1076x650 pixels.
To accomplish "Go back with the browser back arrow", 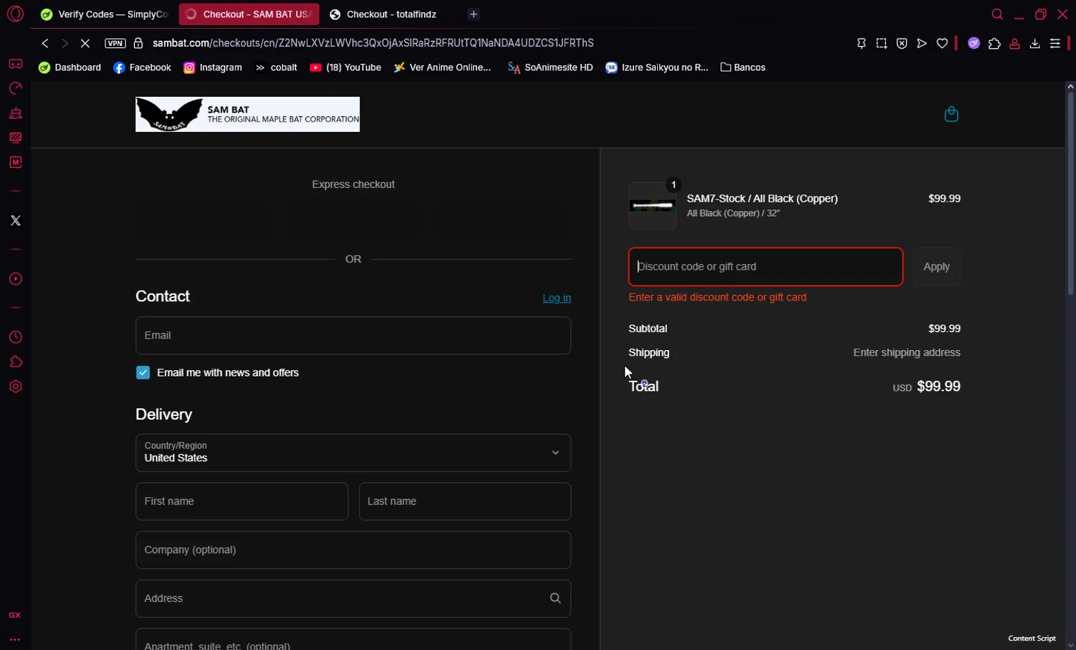I will pyautogui.click(x=45, y=43).
